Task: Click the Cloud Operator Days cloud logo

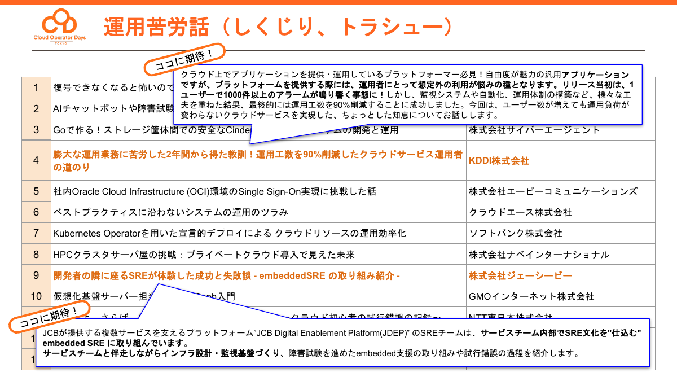Action: coord(61,27)
